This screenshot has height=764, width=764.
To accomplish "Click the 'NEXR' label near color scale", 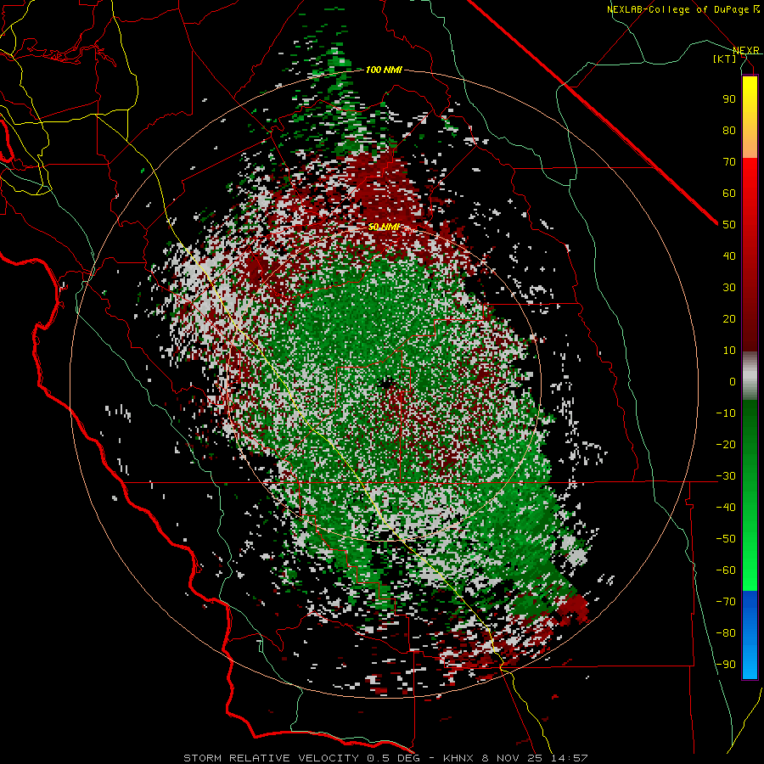I will pos(745,50).
